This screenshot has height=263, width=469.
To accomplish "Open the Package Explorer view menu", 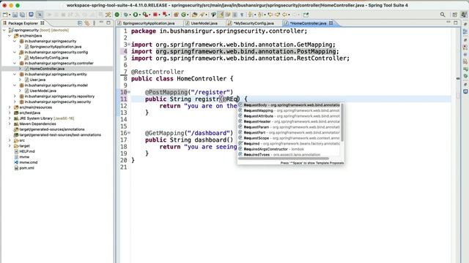I will [95, 23].
